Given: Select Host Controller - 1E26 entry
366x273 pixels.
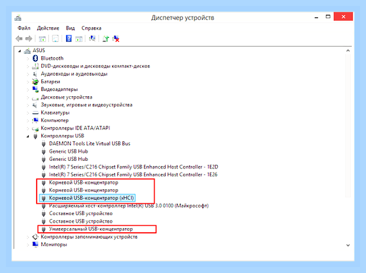Looking at the screenshot, I should pyautogui.click(x=133, y=174).
